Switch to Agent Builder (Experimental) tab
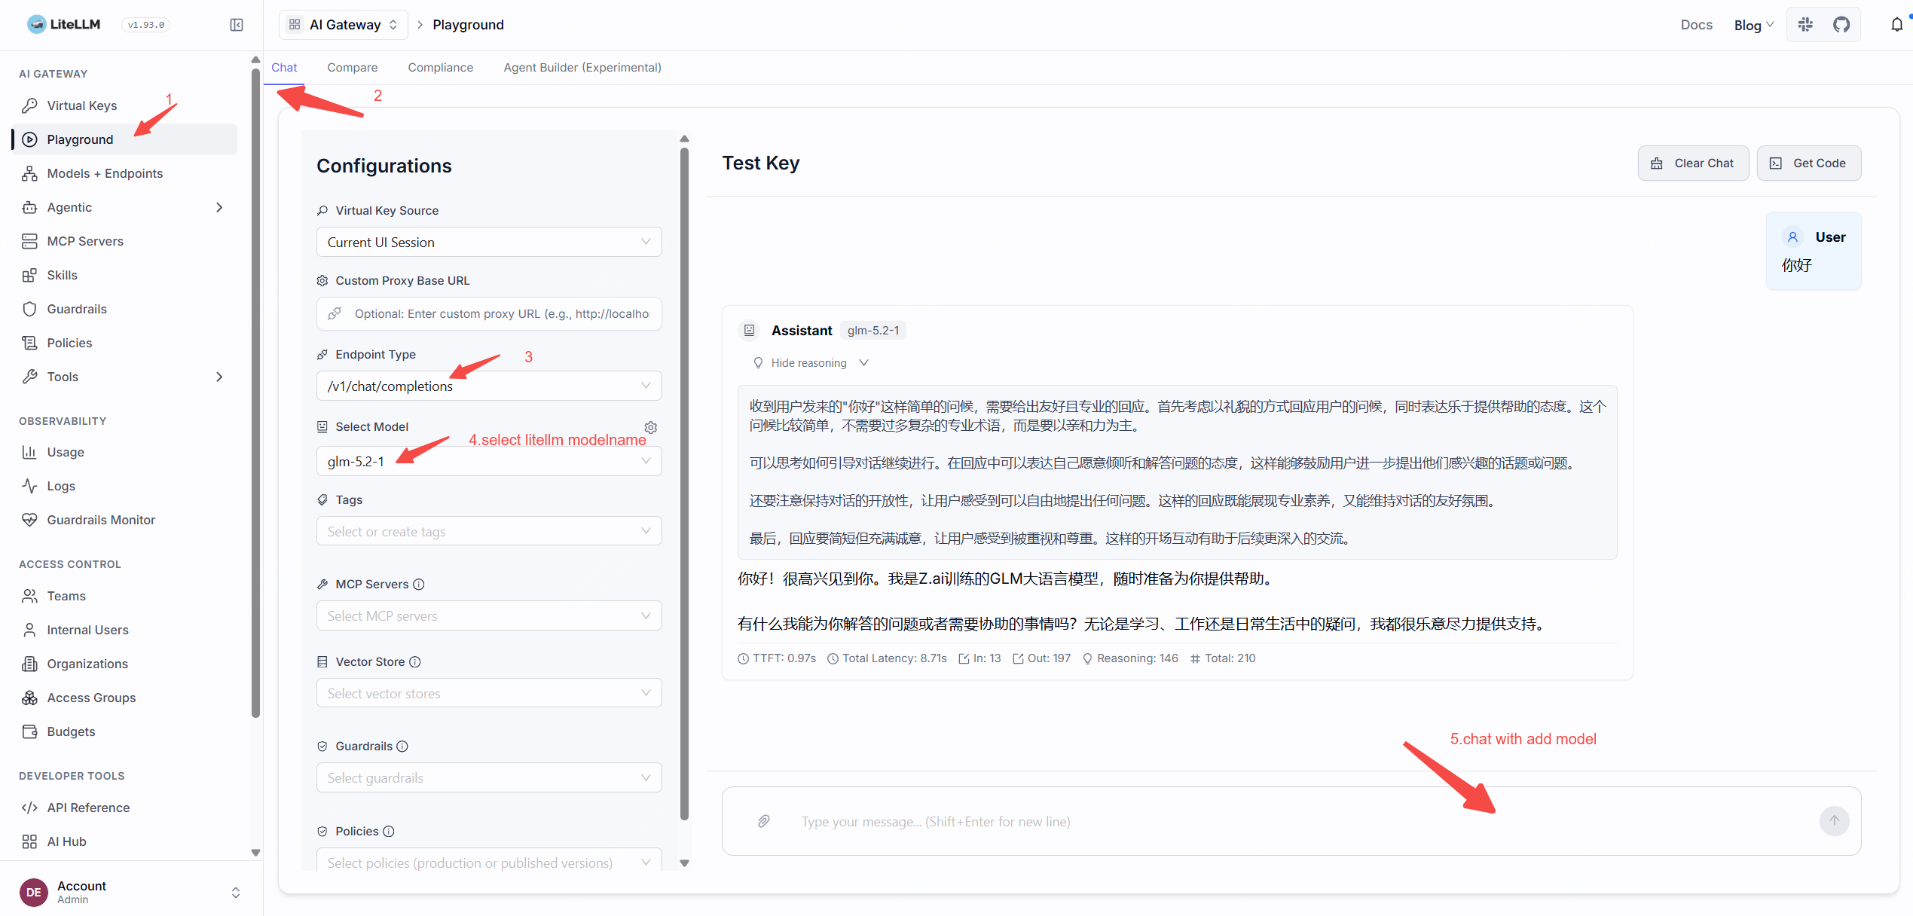The width and height of the screenshot is (1913, 916). (x=582, y=68)
